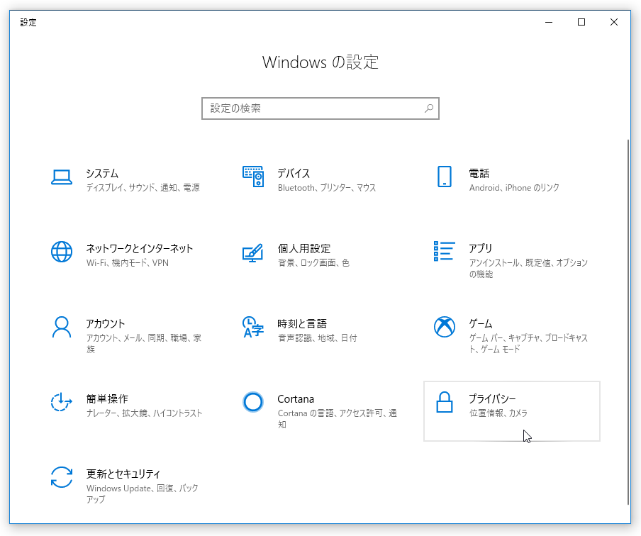Open the 電話 settings title
The height and width of the screenshot is (536, 641).
coord(479,174)
